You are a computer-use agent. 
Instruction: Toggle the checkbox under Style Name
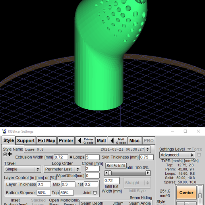click(5, 154)
